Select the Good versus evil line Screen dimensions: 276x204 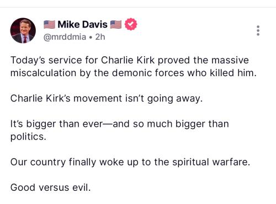coord(51,187)
